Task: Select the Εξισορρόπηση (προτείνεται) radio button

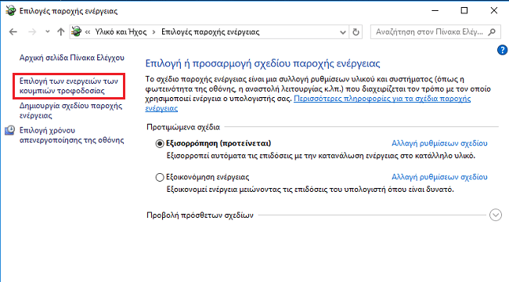Action: pyautogui.click(x=160, y=143)
